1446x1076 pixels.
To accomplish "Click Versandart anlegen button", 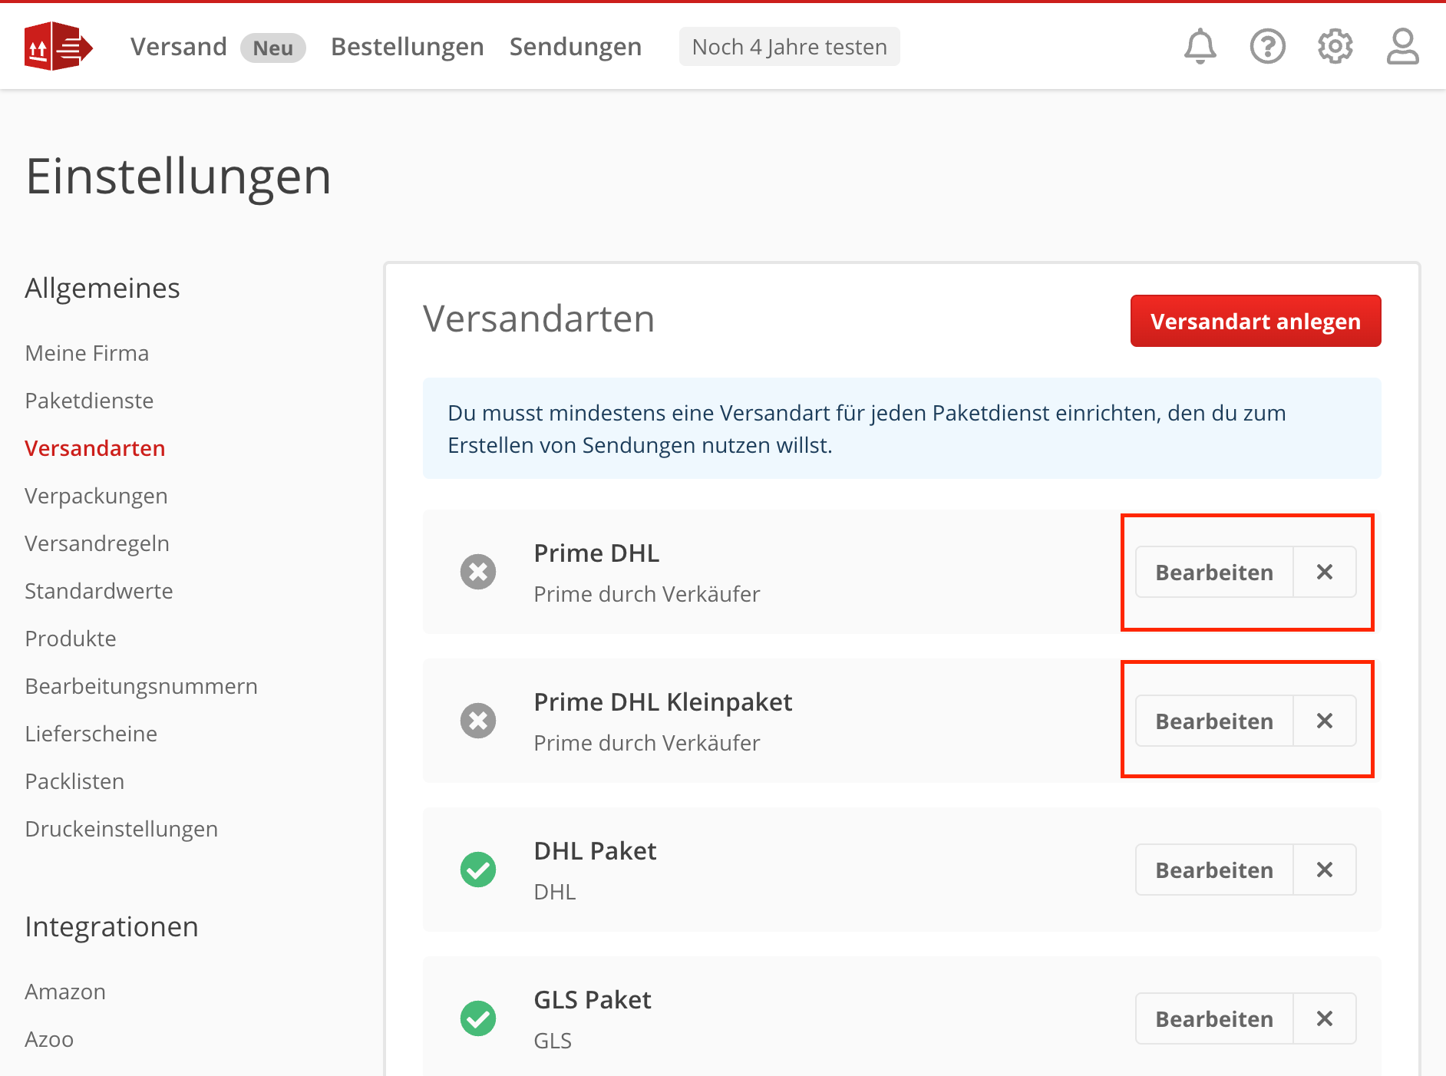I will 1256,321.
